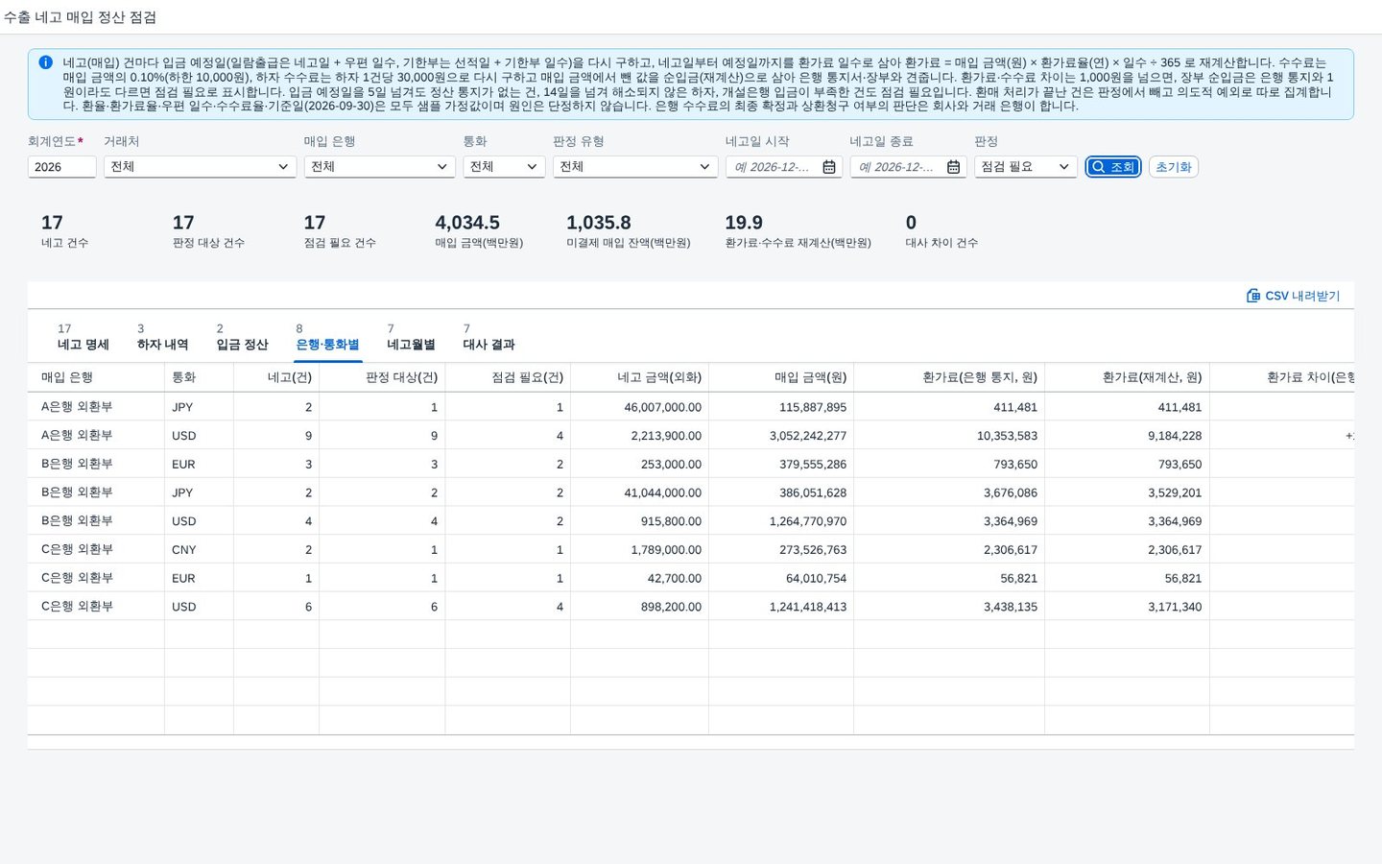Click the cell with value 9,184,228
Viewport: 1382px width, 864px height.
[x=1127, y=435]
